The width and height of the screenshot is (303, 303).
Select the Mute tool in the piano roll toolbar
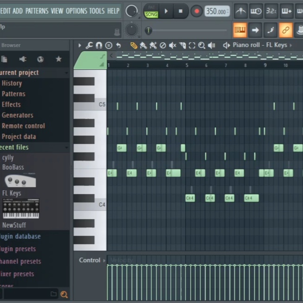(173, 45)
